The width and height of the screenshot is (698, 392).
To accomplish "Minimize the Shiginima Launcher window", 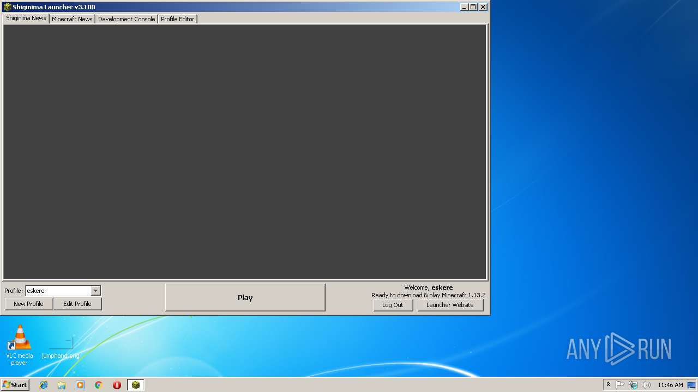I will (464, 7).
